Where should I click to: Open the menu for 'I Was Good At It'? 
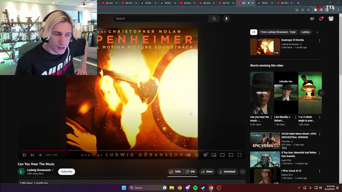320,171
